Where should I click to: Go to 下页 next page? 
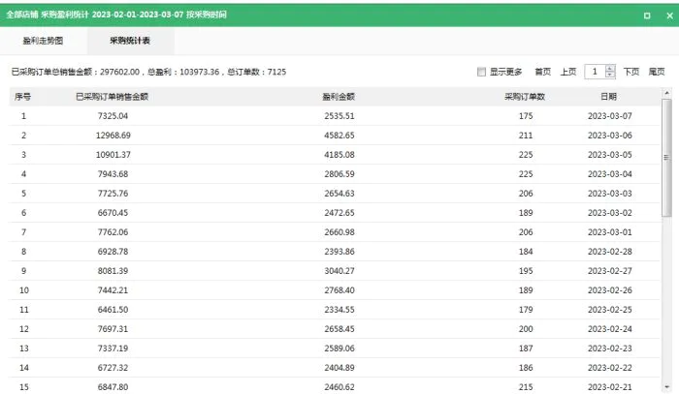[x=630, y=72]
